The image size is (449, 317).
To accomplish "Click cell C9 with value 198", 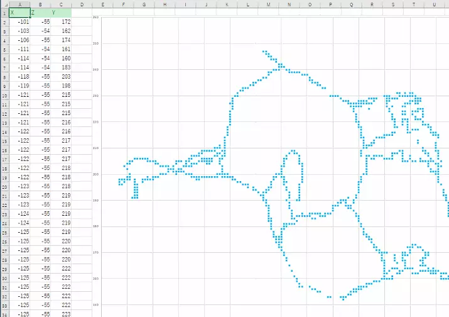I will 61,86.
